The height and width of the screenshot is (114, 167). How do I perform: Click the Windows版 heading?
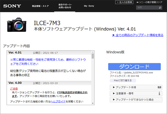(115, 52)
